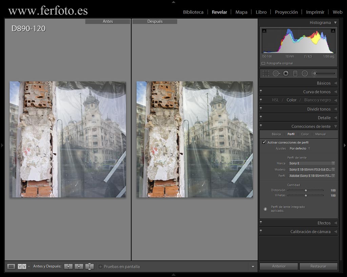Select the Crop Overlay tool

point(266,73)
